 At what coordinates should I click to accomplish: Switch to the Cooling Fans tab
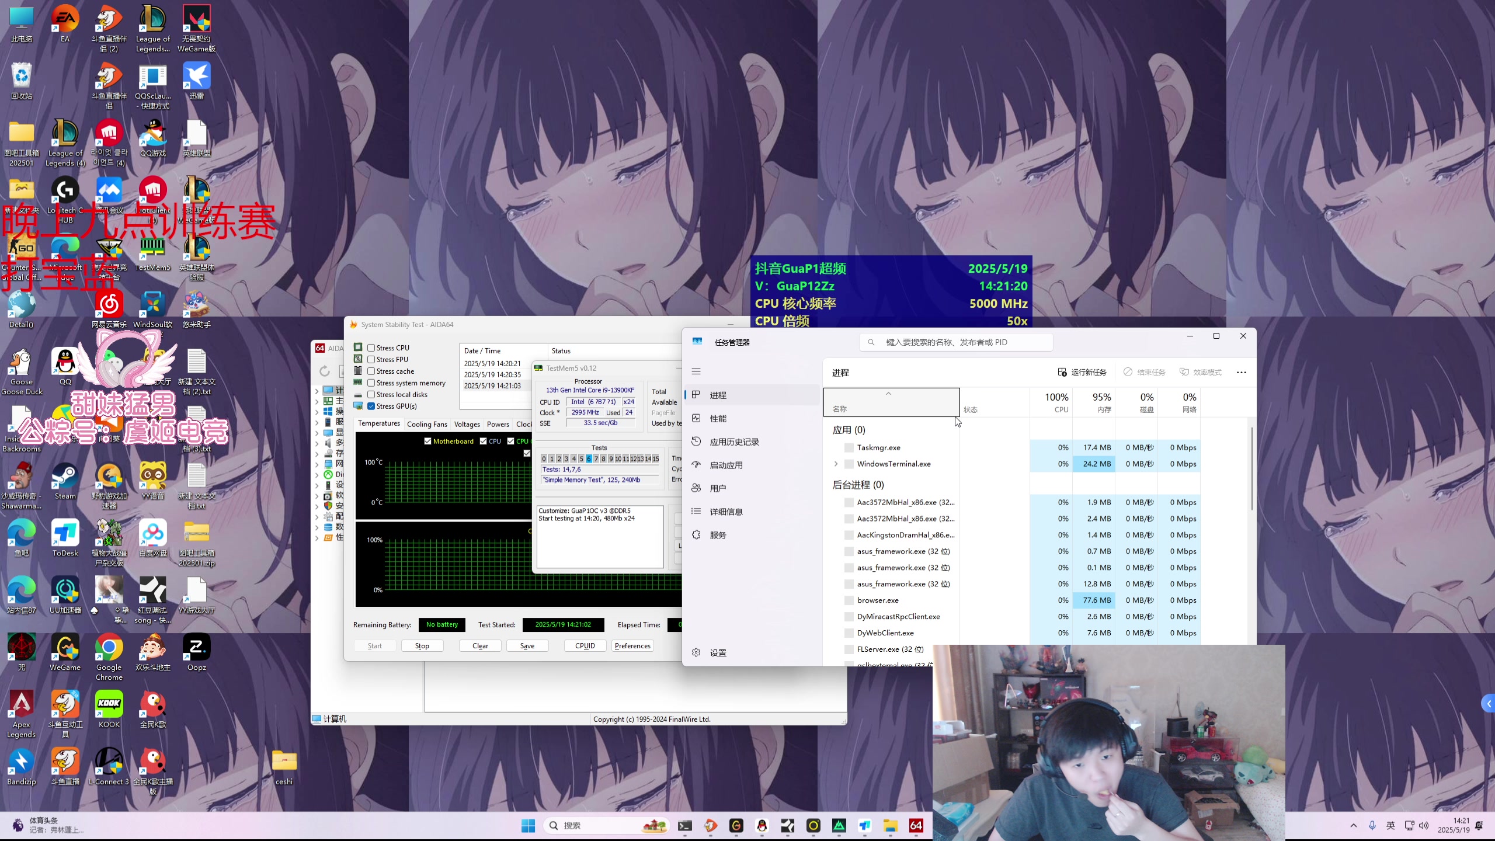click(x=427, y=424)
